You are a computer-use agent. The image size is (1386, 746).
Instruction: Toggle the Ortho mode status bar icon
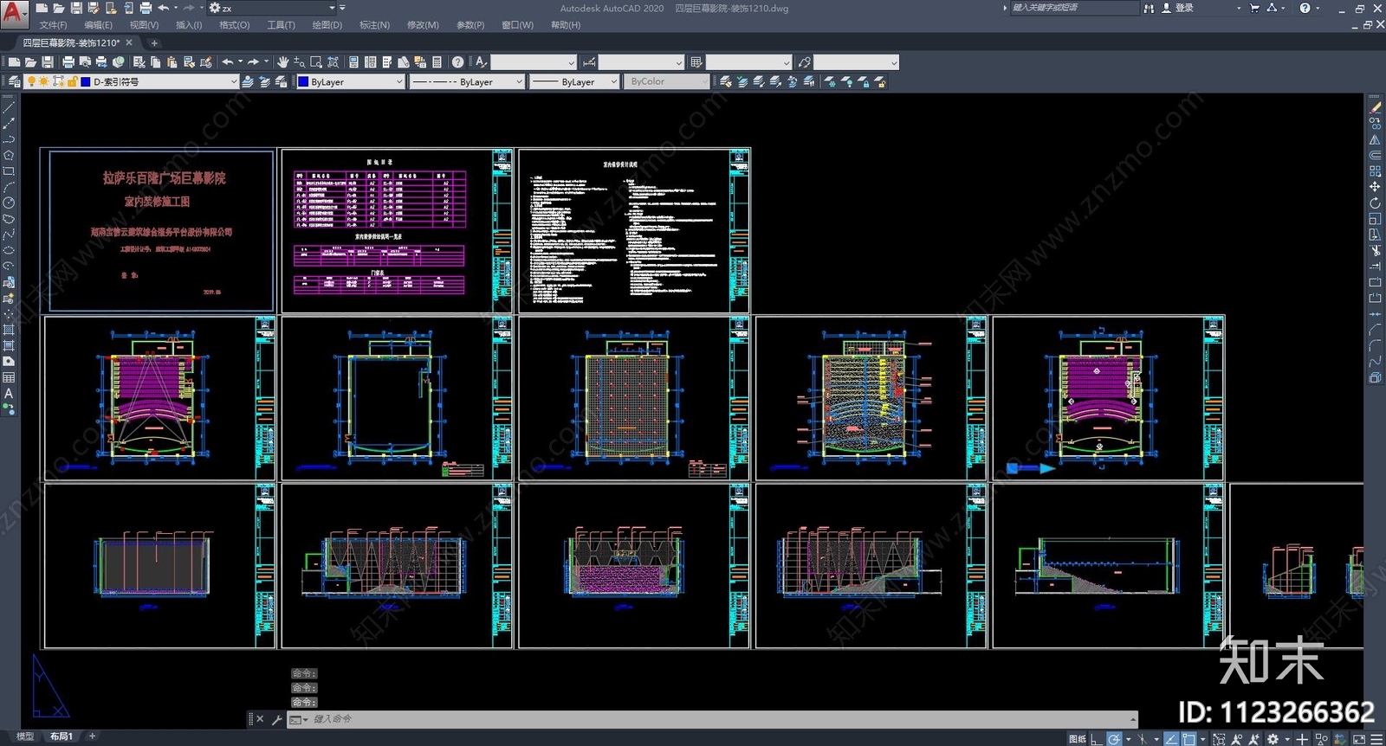[1097, 739]
